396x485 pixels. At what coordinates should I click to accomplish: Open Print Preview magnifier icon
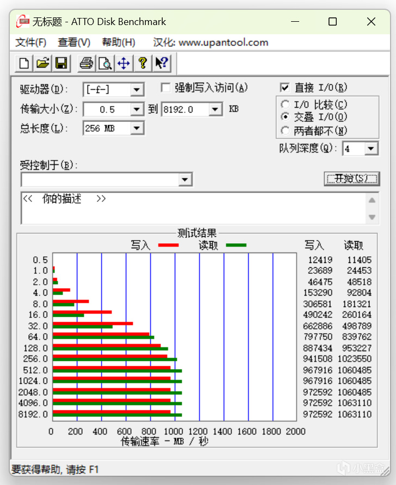(x=105, y=63)
